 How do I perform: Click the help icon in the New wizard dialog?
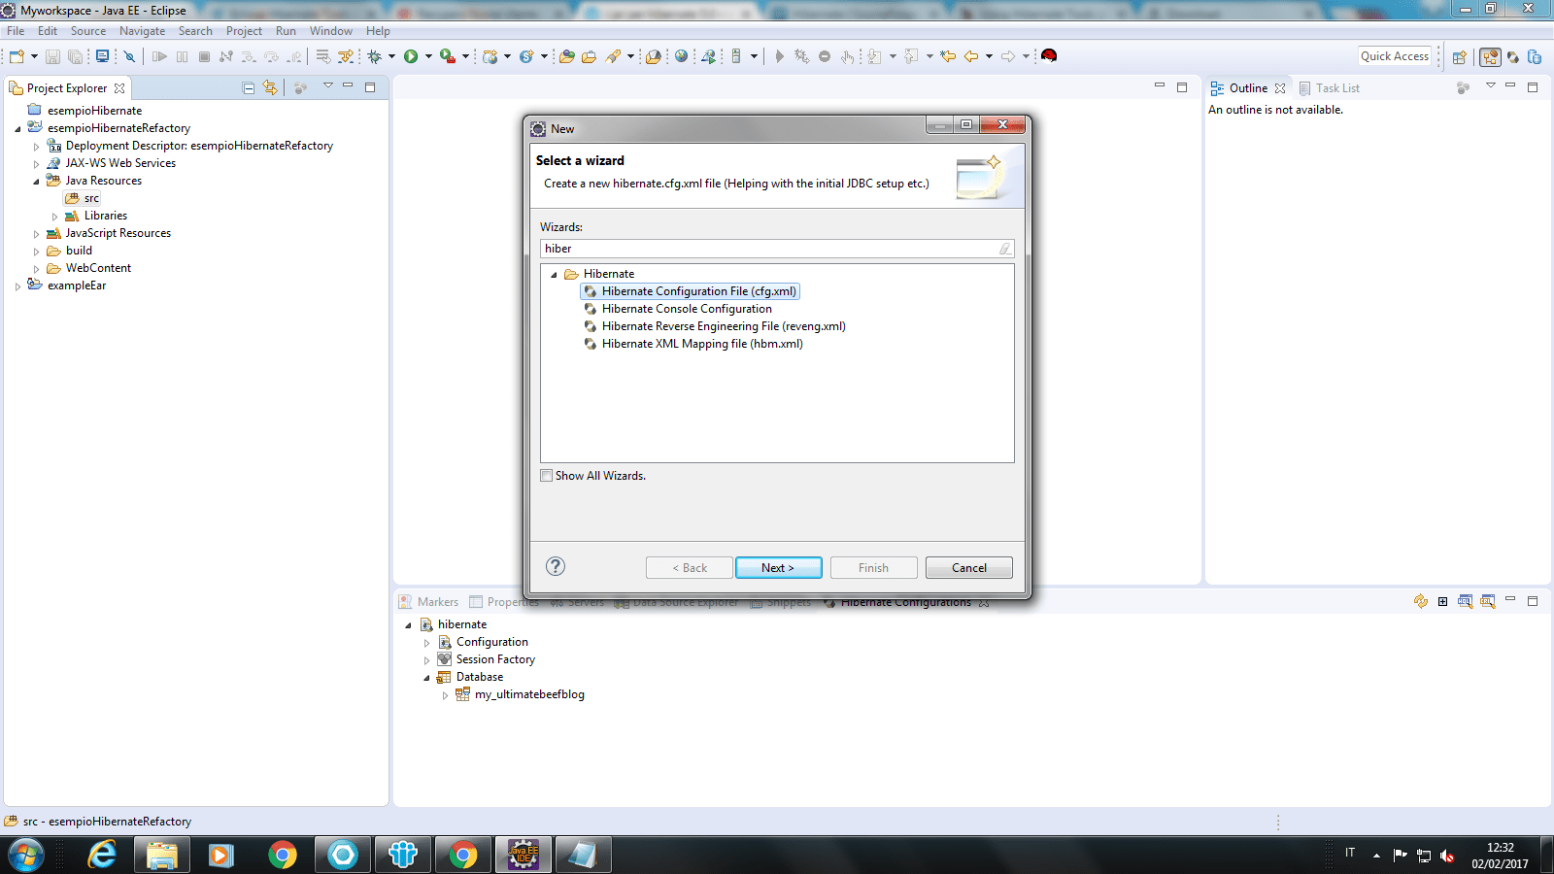pos(555,566)
